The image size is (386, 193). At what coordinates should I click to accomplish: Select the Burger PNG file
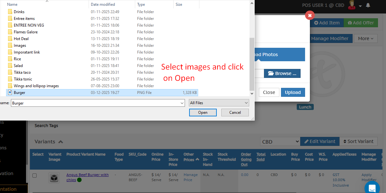pos(20,93)
